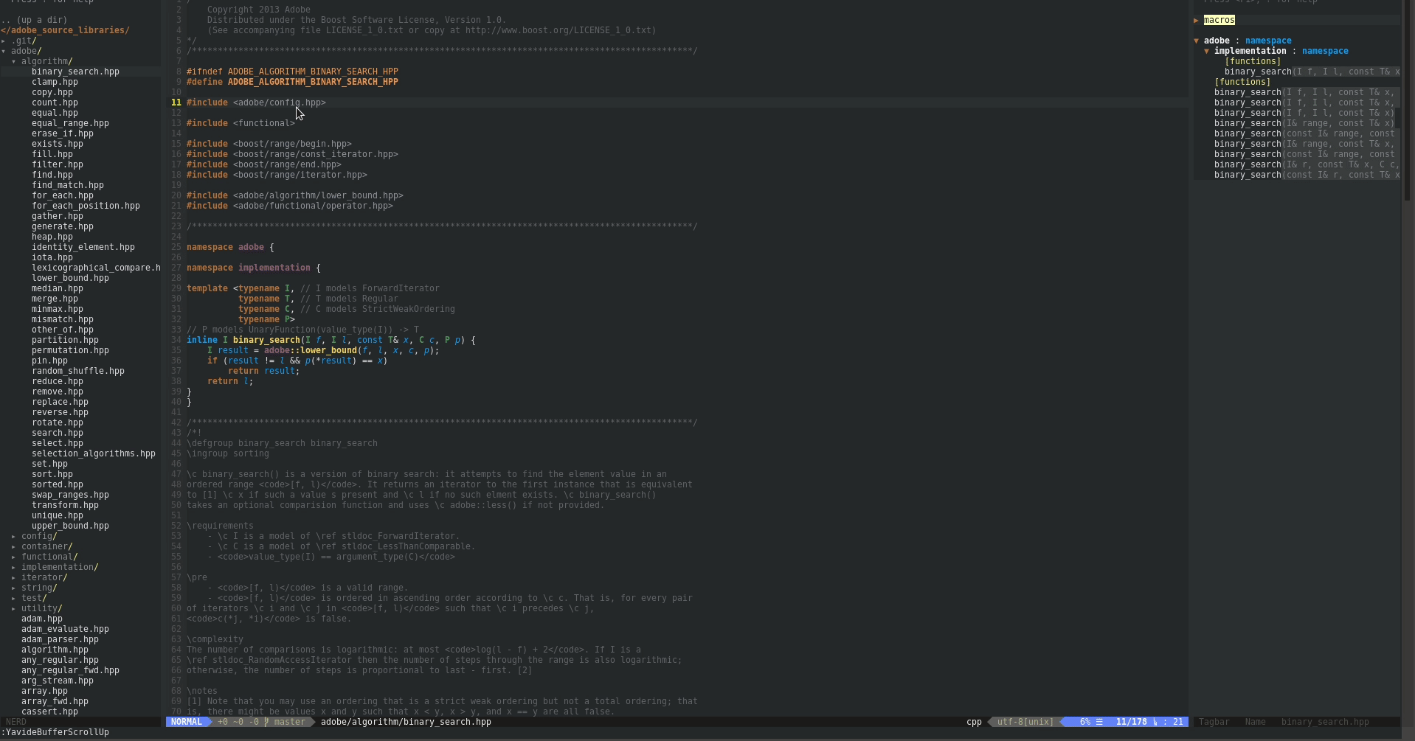Click the ADOBE_ALGORITHM_BINARY_SEARCH_HPP #define line

[x=292, y=82]
